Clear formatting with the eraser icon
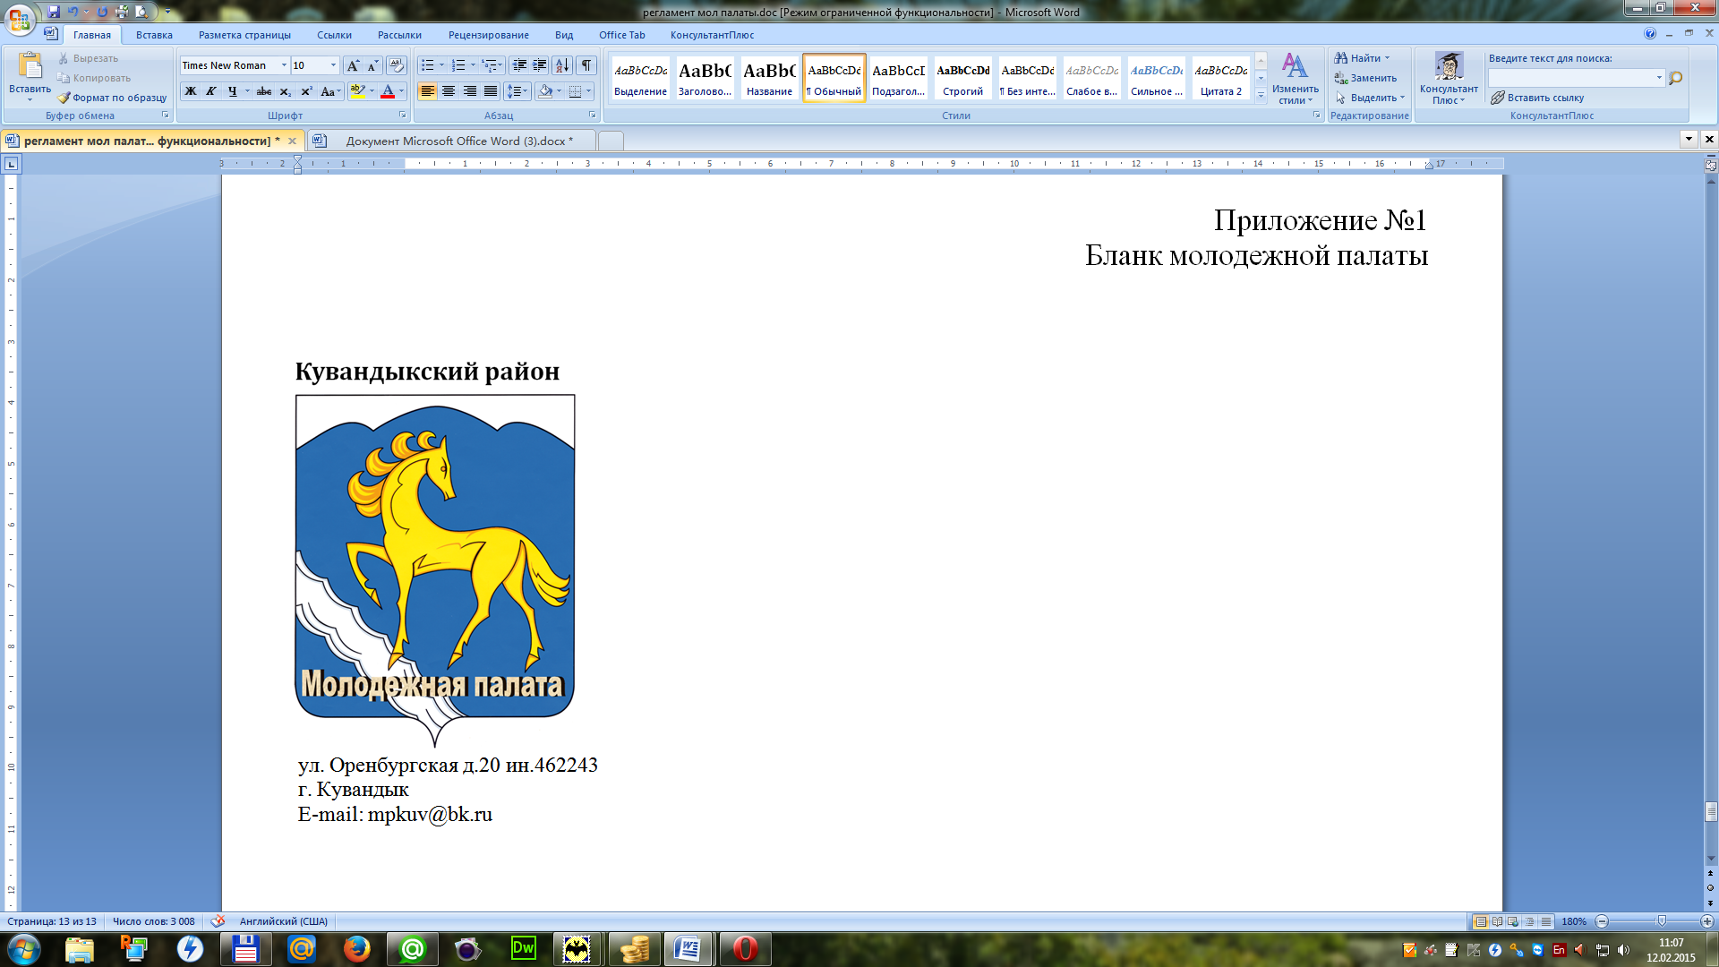 [397, 65]
